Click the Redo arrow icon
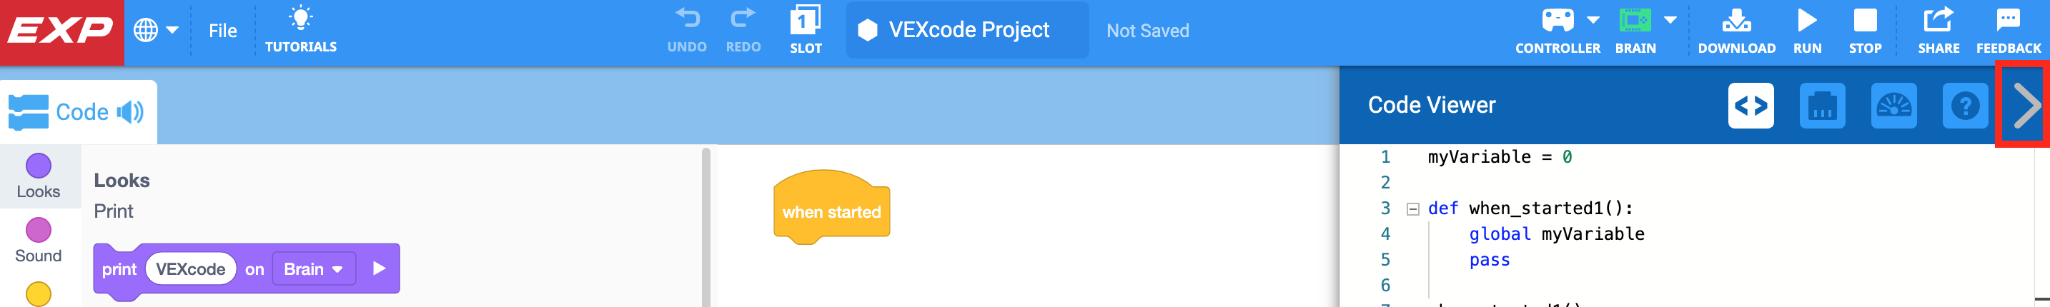Viewport: 2050px width, 307px height. (x=743, y=19)
